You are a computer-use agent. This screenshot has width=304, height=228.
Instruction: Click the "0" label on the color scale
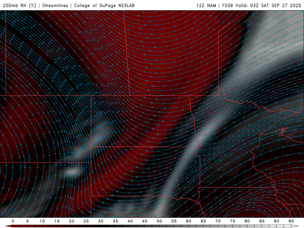[13, 221]
